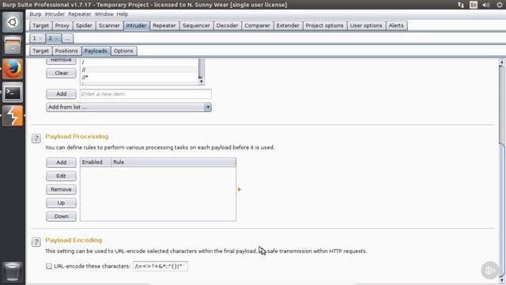Open the Ubuntu Dash search icon

[13, 22]
